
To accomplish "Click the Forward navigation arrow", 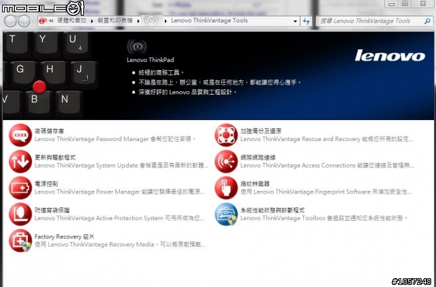I will [x=25, y=21].
